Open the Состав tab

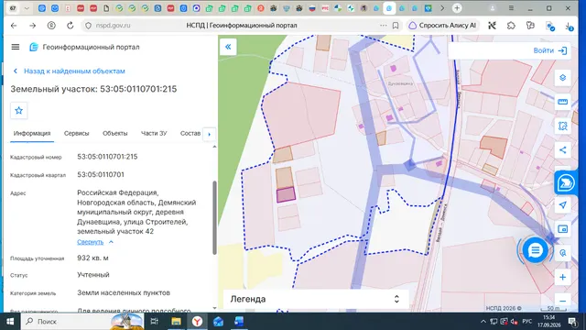(x=190, y=133)
